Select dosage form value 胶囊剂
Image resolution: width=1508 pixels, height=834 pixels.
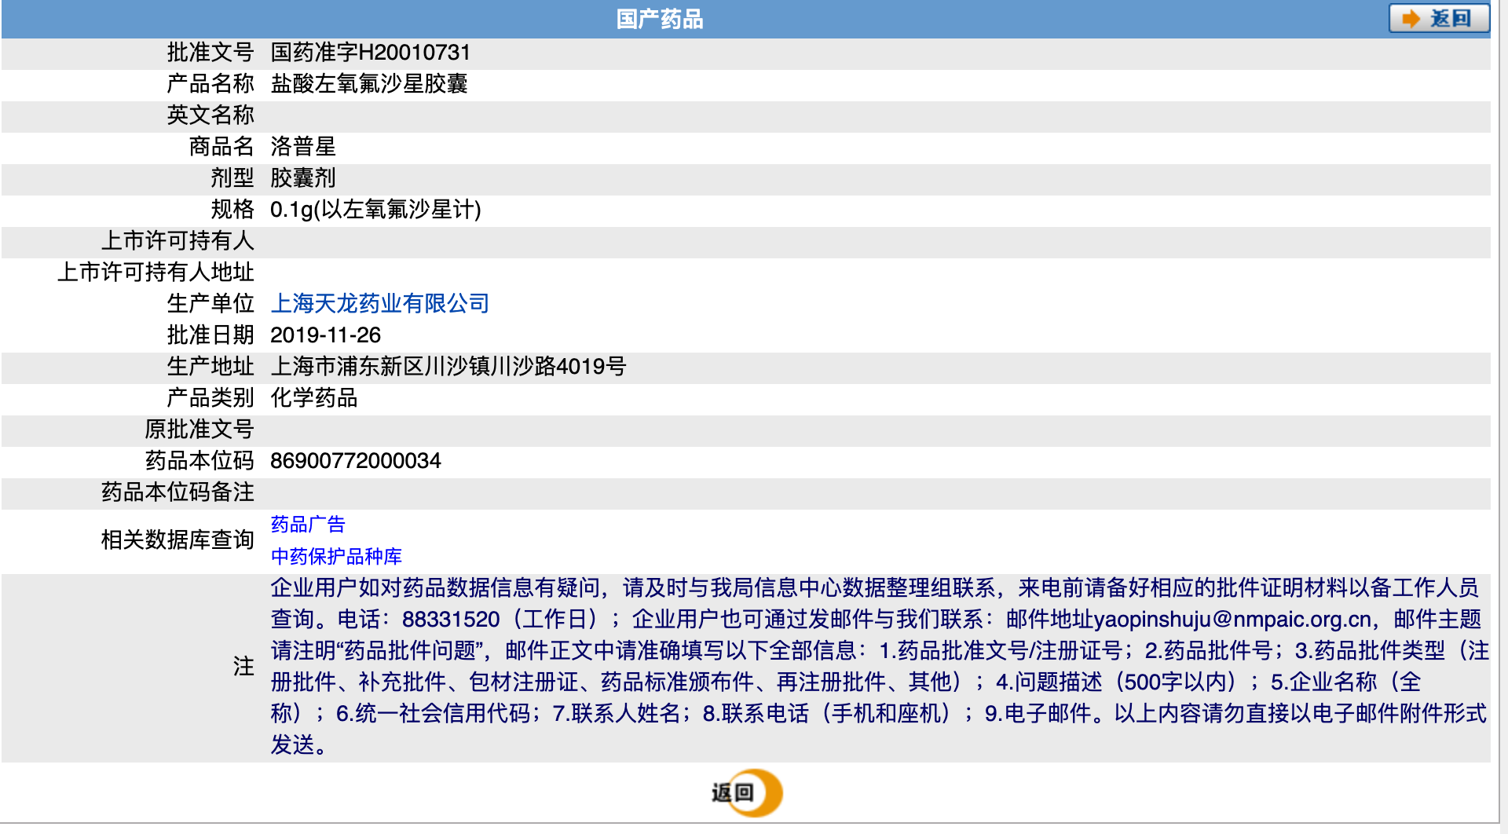coord(303,178)
